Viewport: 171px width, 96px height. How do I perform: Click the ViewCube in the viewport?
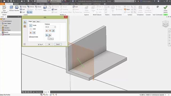point(165,23)
